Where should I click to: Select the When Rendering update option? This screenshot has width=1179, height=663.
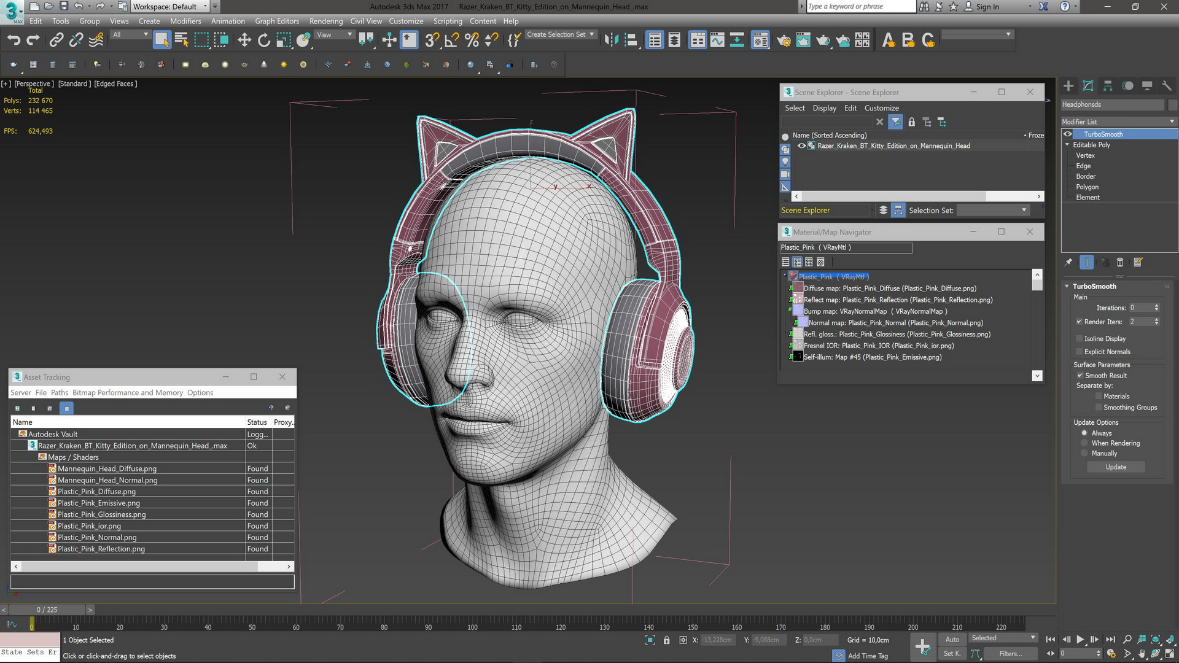pyautogui.click(x=1084, y=443)
